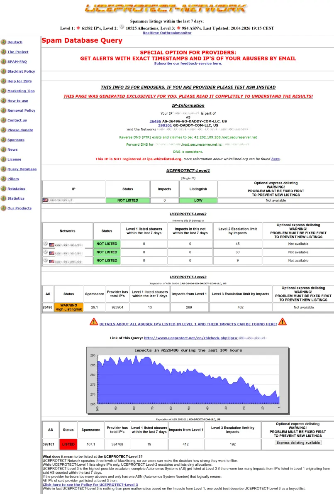Click the bullet icon beside Help for ISPs
The image size is (334, 494).
point(3,81)
